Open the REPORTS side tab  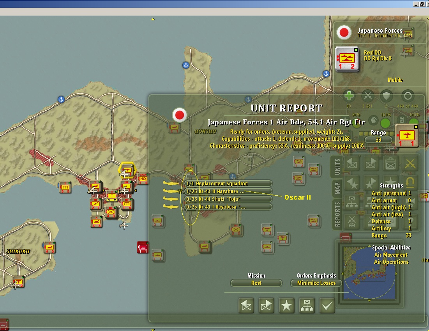337,214
